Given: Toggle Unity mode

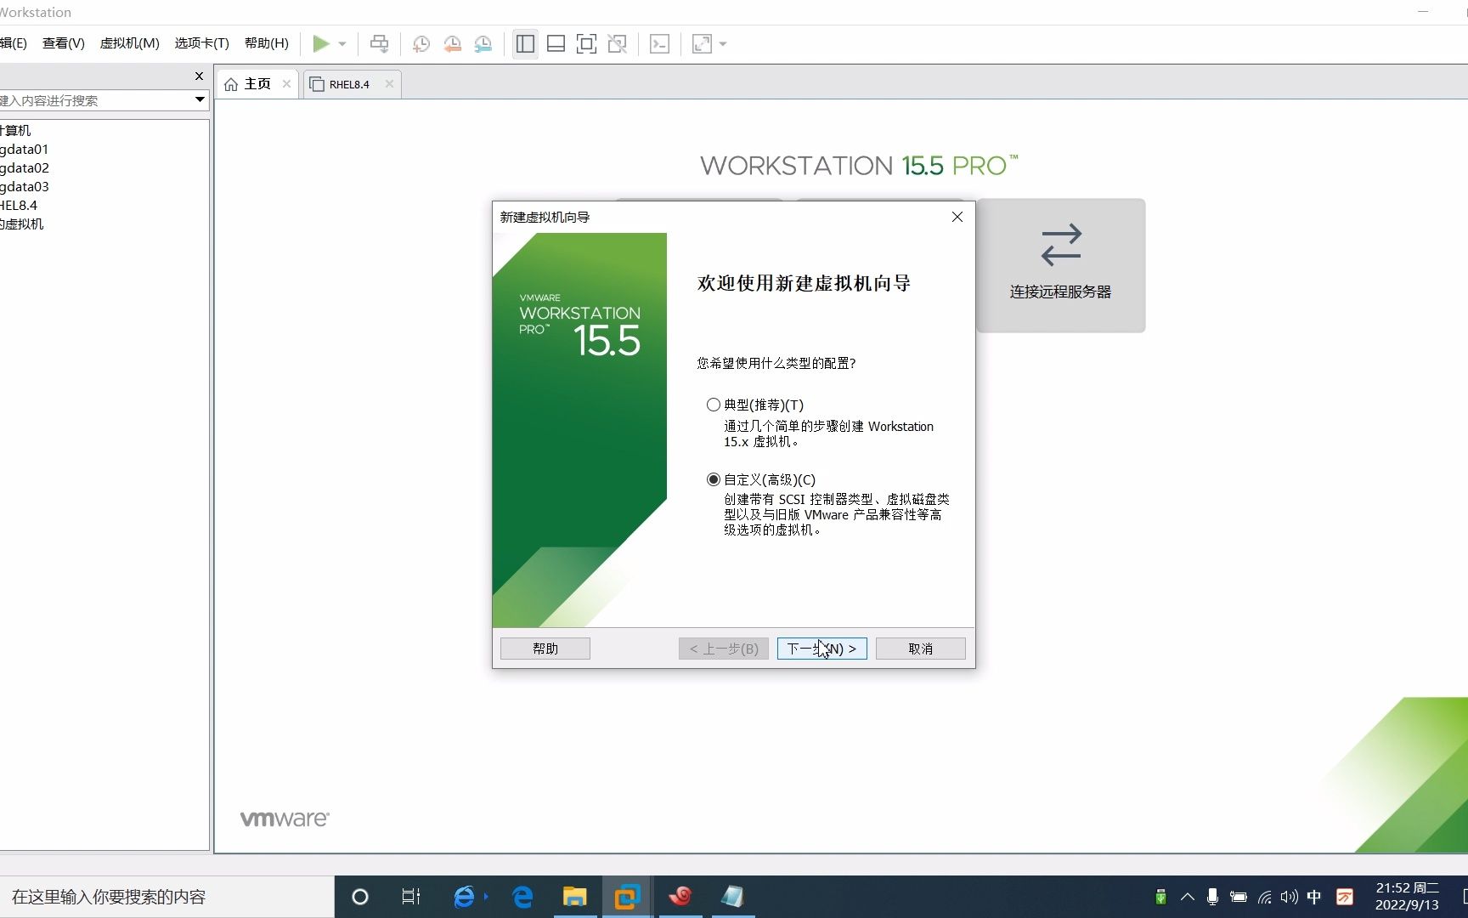Looking at the screenshot, I should [x=618, y=43].
